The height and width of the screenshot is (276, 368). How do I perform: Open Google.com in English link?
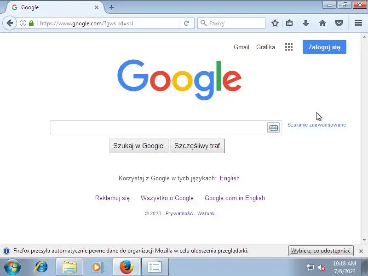pyautogui.click(x=235, y=198)
